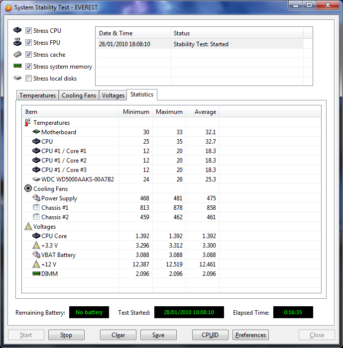Select the Stability Test: Started log entry
The height and width of the screenshot is (348, 343).
tap(201, 44)
